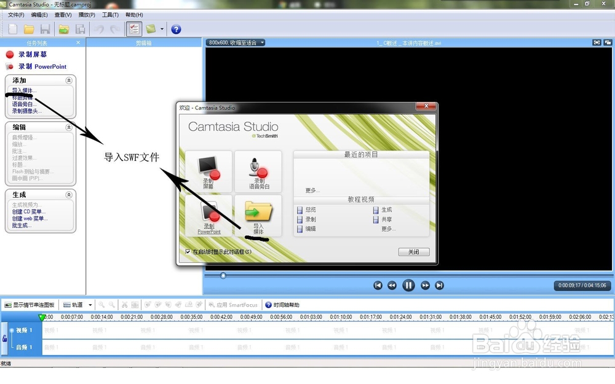Close the 任务列表 task list panel
This screenshot has height=384, width=615.
click(x=78, y=42)
